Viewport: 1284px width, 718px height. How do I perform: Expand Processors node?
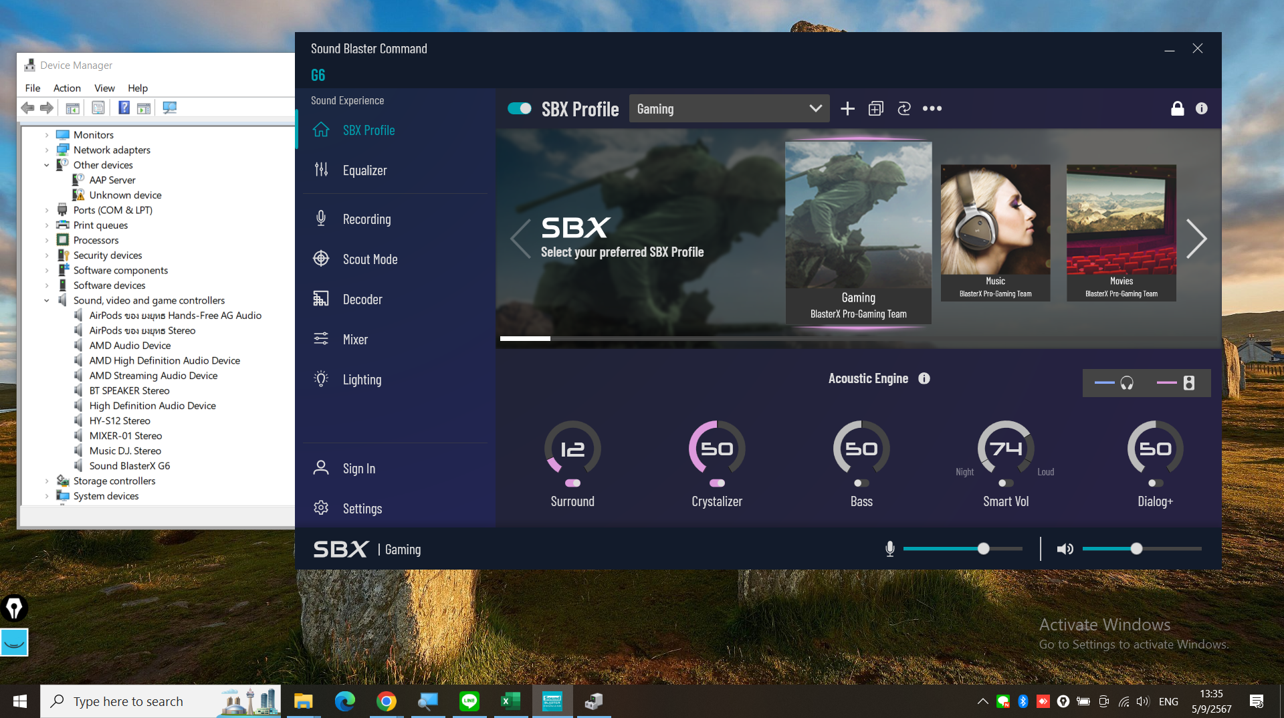tap(47, 241)
